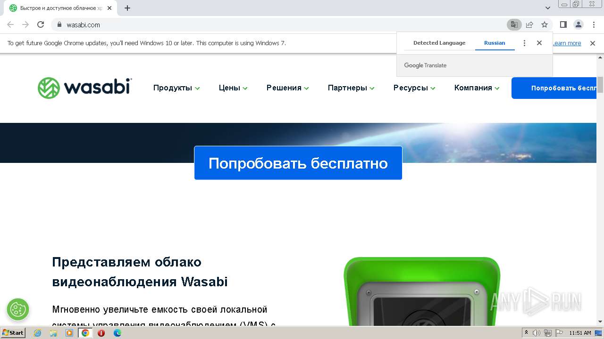Open Windows Explorer folder in taskbar
The width and height of the screenshot is (604, 339).
click(53, 333)
